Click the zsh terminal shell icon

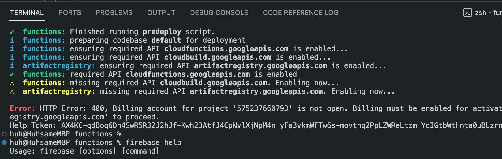point(467,12)
